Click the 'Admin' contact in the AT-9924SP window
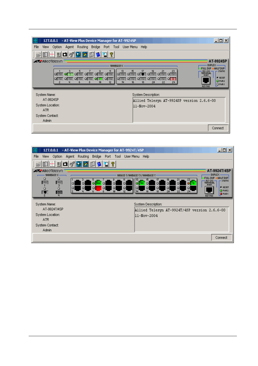This screenshot has width=258, height=366. pos(47,121)
